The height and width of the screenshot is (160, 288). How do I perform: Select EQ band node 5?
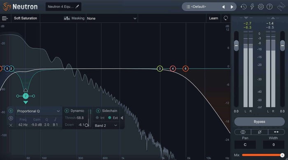7,69
